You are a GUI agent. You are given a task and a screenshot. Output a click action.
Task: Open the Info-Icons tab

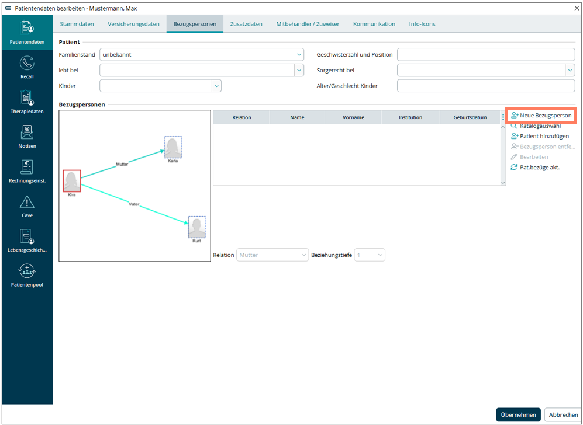coord(422,24)
